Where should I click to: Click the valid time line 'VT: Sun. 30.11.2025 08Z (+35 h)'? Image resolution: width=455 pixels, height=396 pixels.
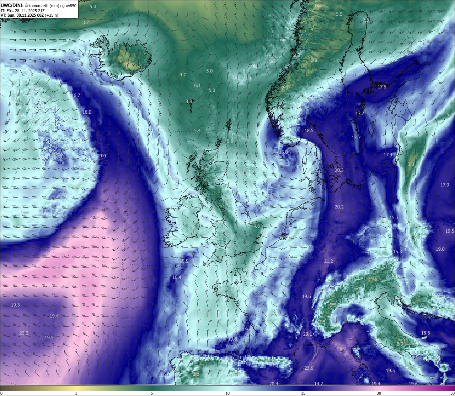click(x=30, y=15)
